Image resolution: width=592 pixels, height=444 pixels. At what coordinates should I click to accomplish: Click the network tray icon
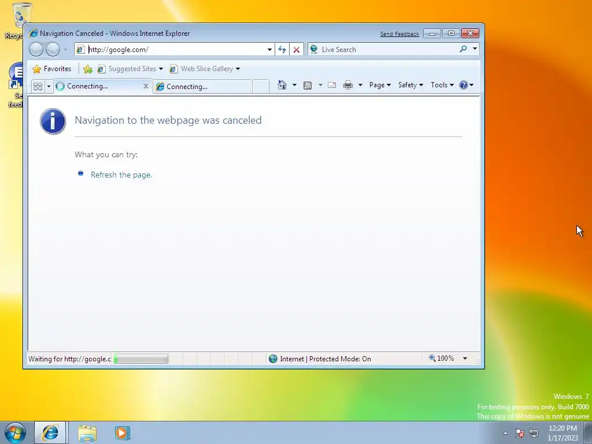(x=534, y=433)
